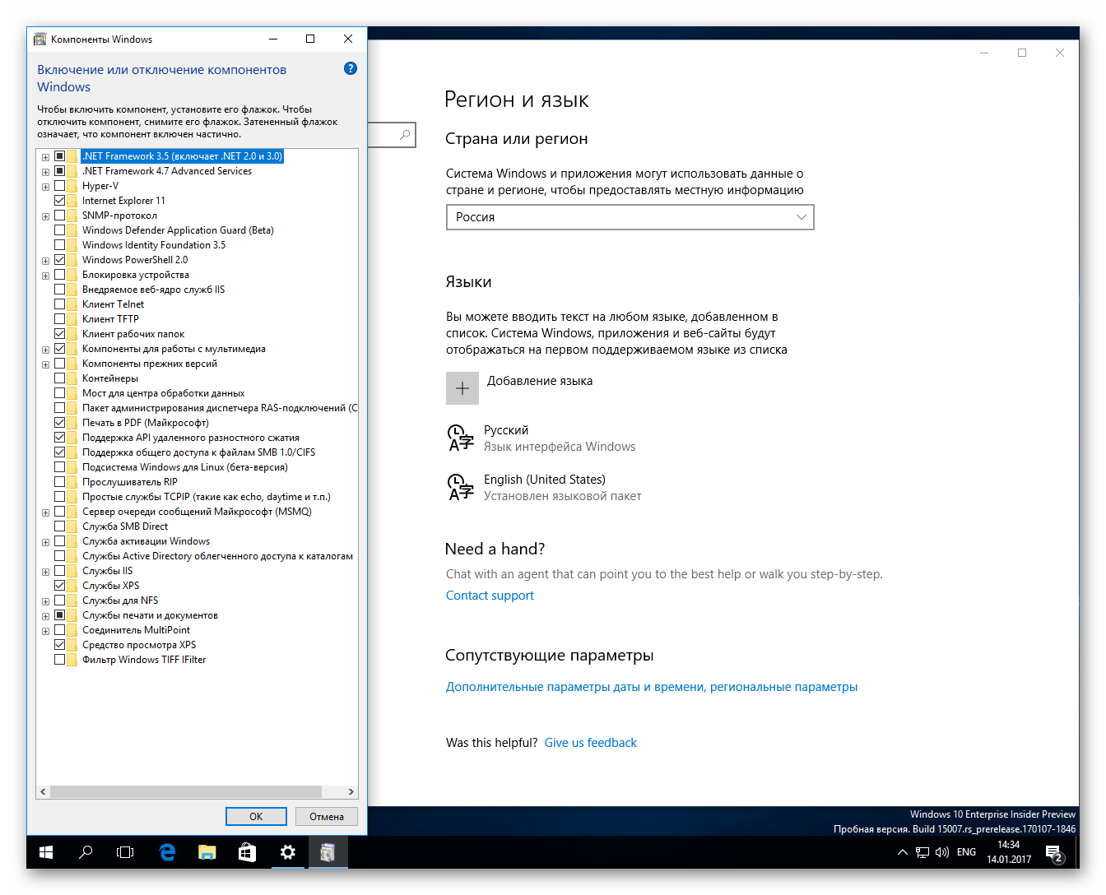Enable Клиент TFTP checkbox
1106x895 pixels.
tap(59, 319)
